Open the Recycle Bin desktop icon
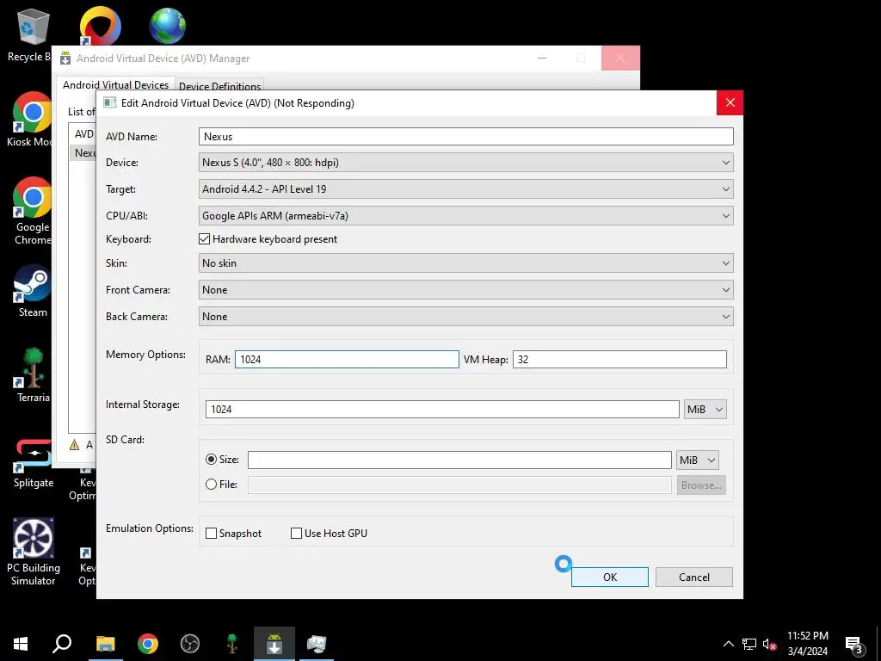Screen dimensions: 881x661 tap(31, 34)
